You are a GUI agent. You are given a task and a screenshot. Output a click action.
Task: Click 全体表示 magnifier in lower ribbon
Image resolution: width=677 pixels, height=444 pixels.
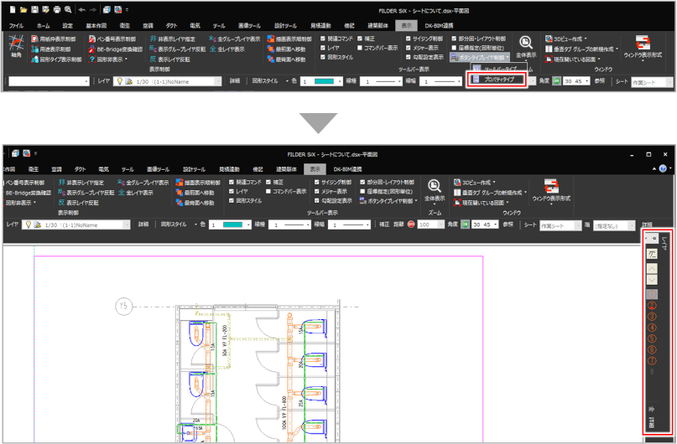coord(435,188)
